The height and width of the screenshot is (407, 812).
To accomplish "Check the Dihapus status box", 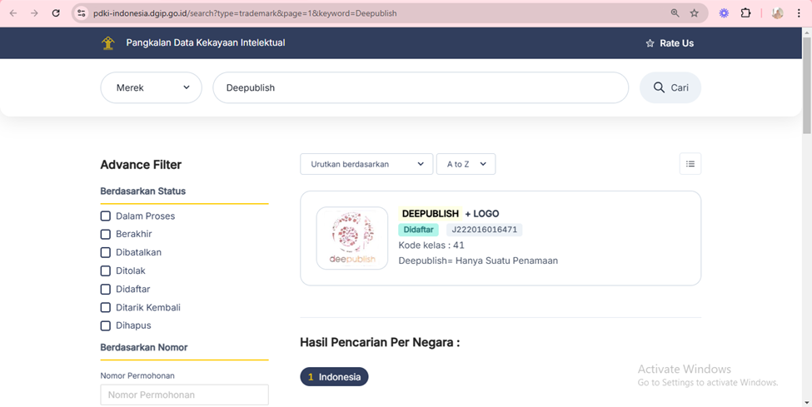I will tap(106, 325).
